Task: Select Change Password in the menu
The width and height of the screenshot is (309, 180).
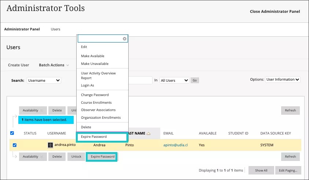Action: 95,95
